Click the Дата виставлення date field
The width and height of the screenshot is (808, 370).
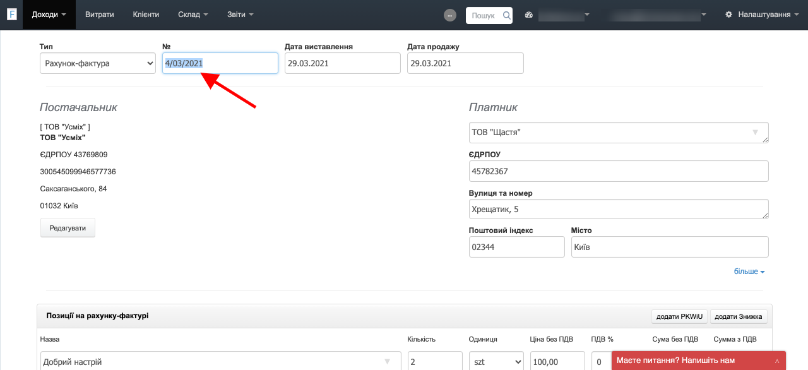(x=343, y=63)
